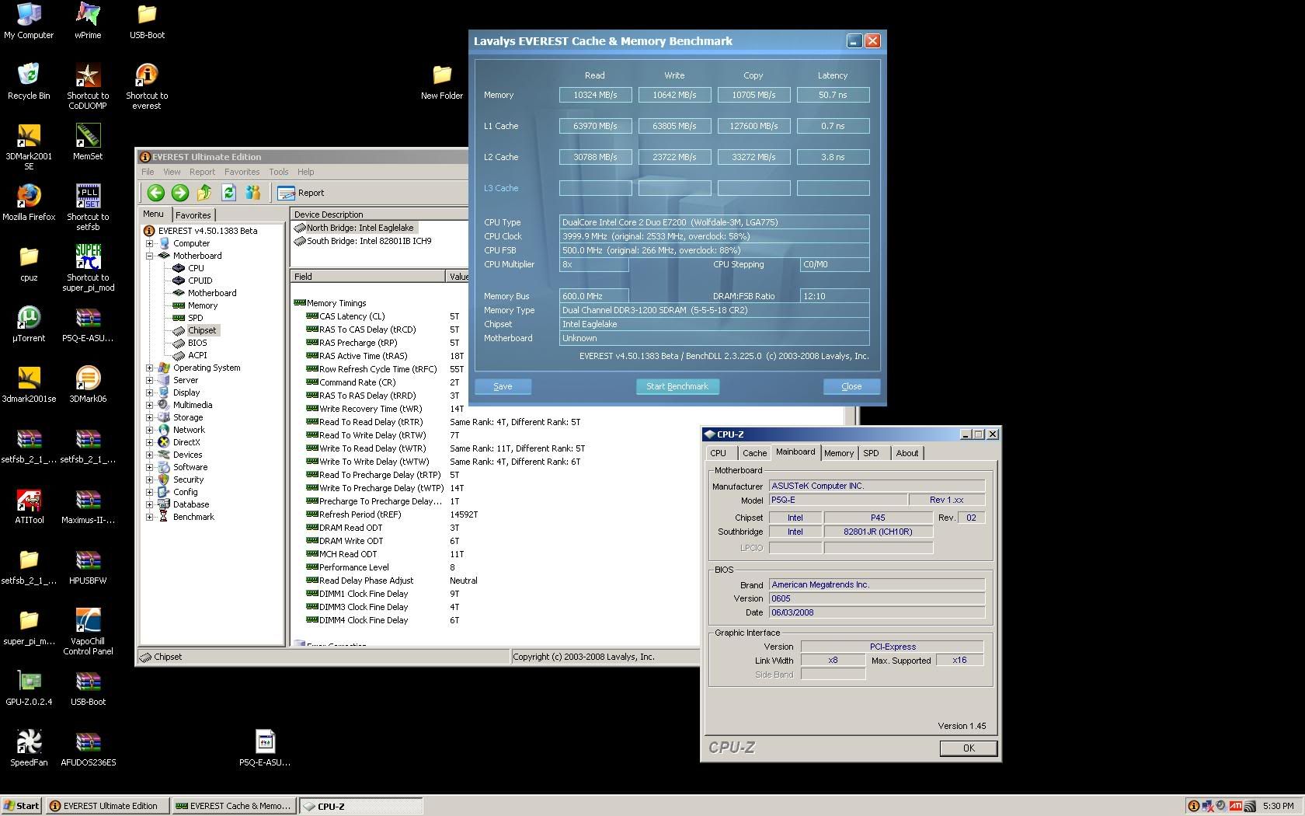Screen dimensions: 1305x816
Task: Select the CPUID tree item
Action: [200, 281]
